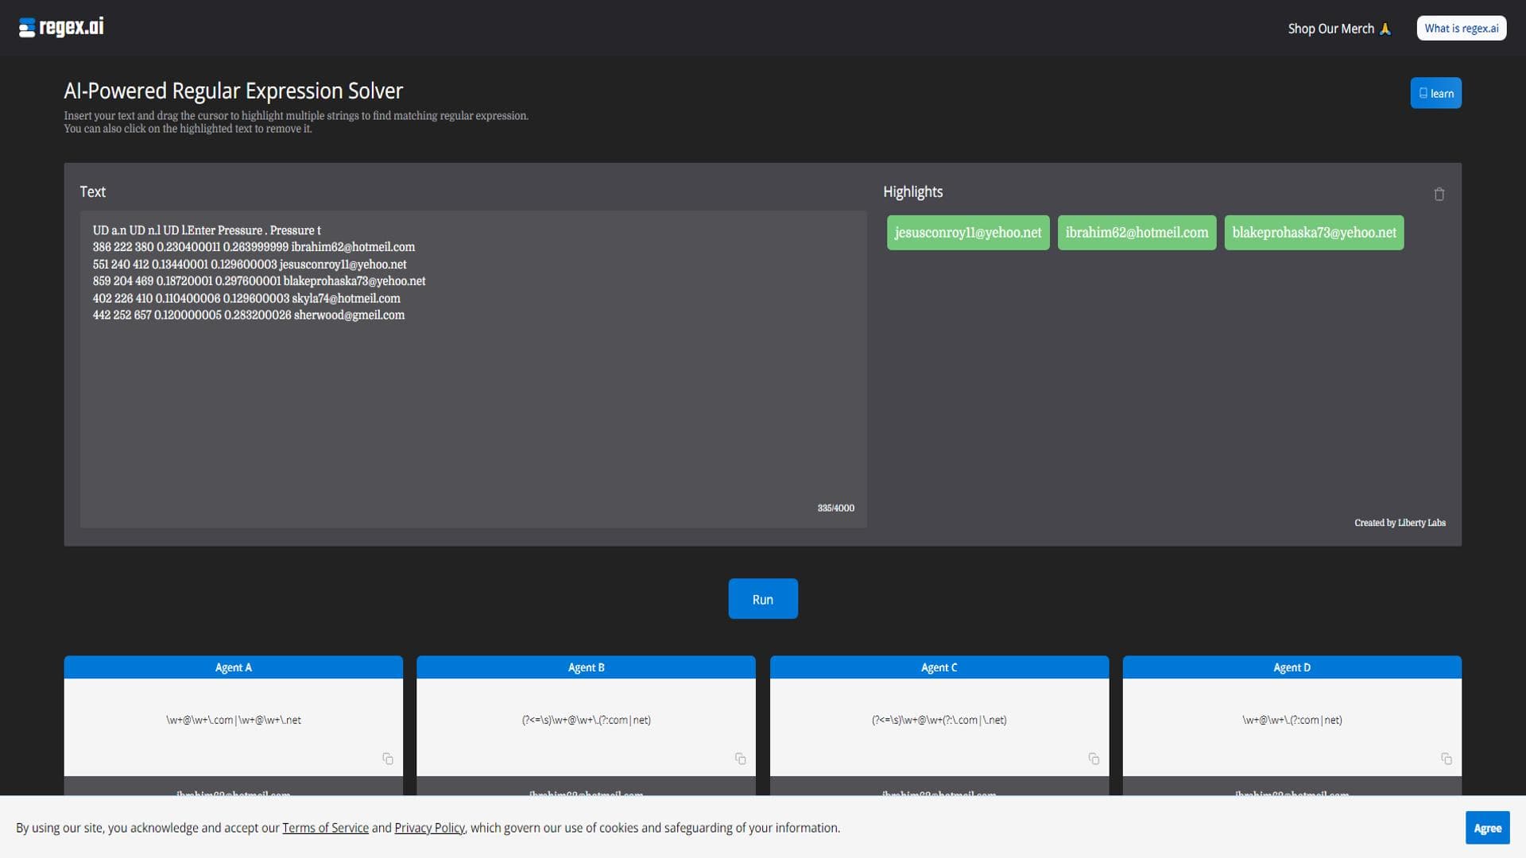The width and height of the screenshot is (1526, 858).
Task: Click the Created by Liberty Labs credit
Action: (x=1400, y=522)
